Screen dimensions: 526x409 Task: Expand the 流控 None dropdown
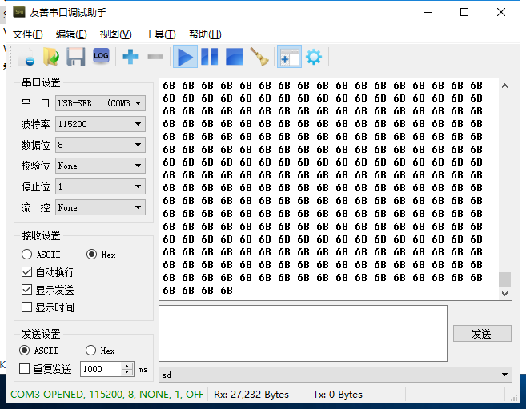[100, 207]
